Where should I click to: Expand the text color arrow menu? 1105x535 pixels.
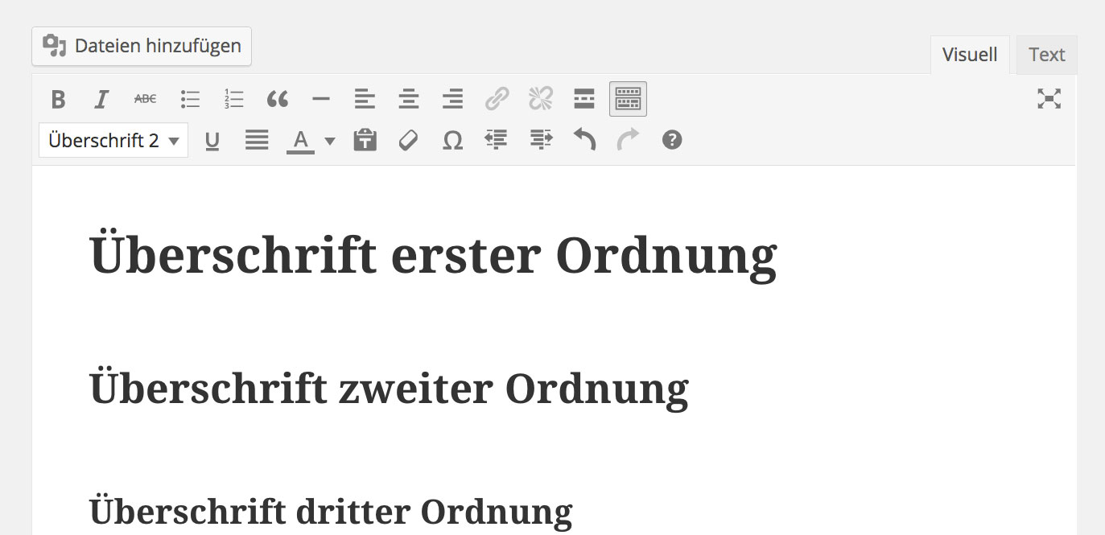tap(330, 141)
